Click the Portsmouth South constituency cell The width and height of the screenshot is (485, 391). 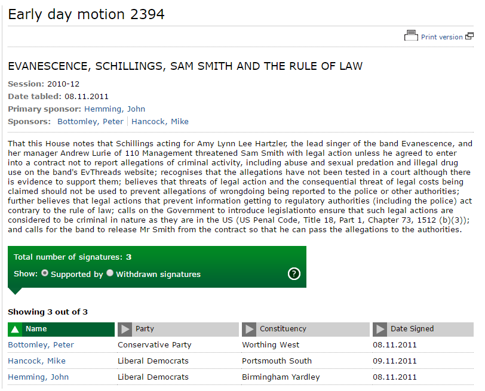click(277, 361)
